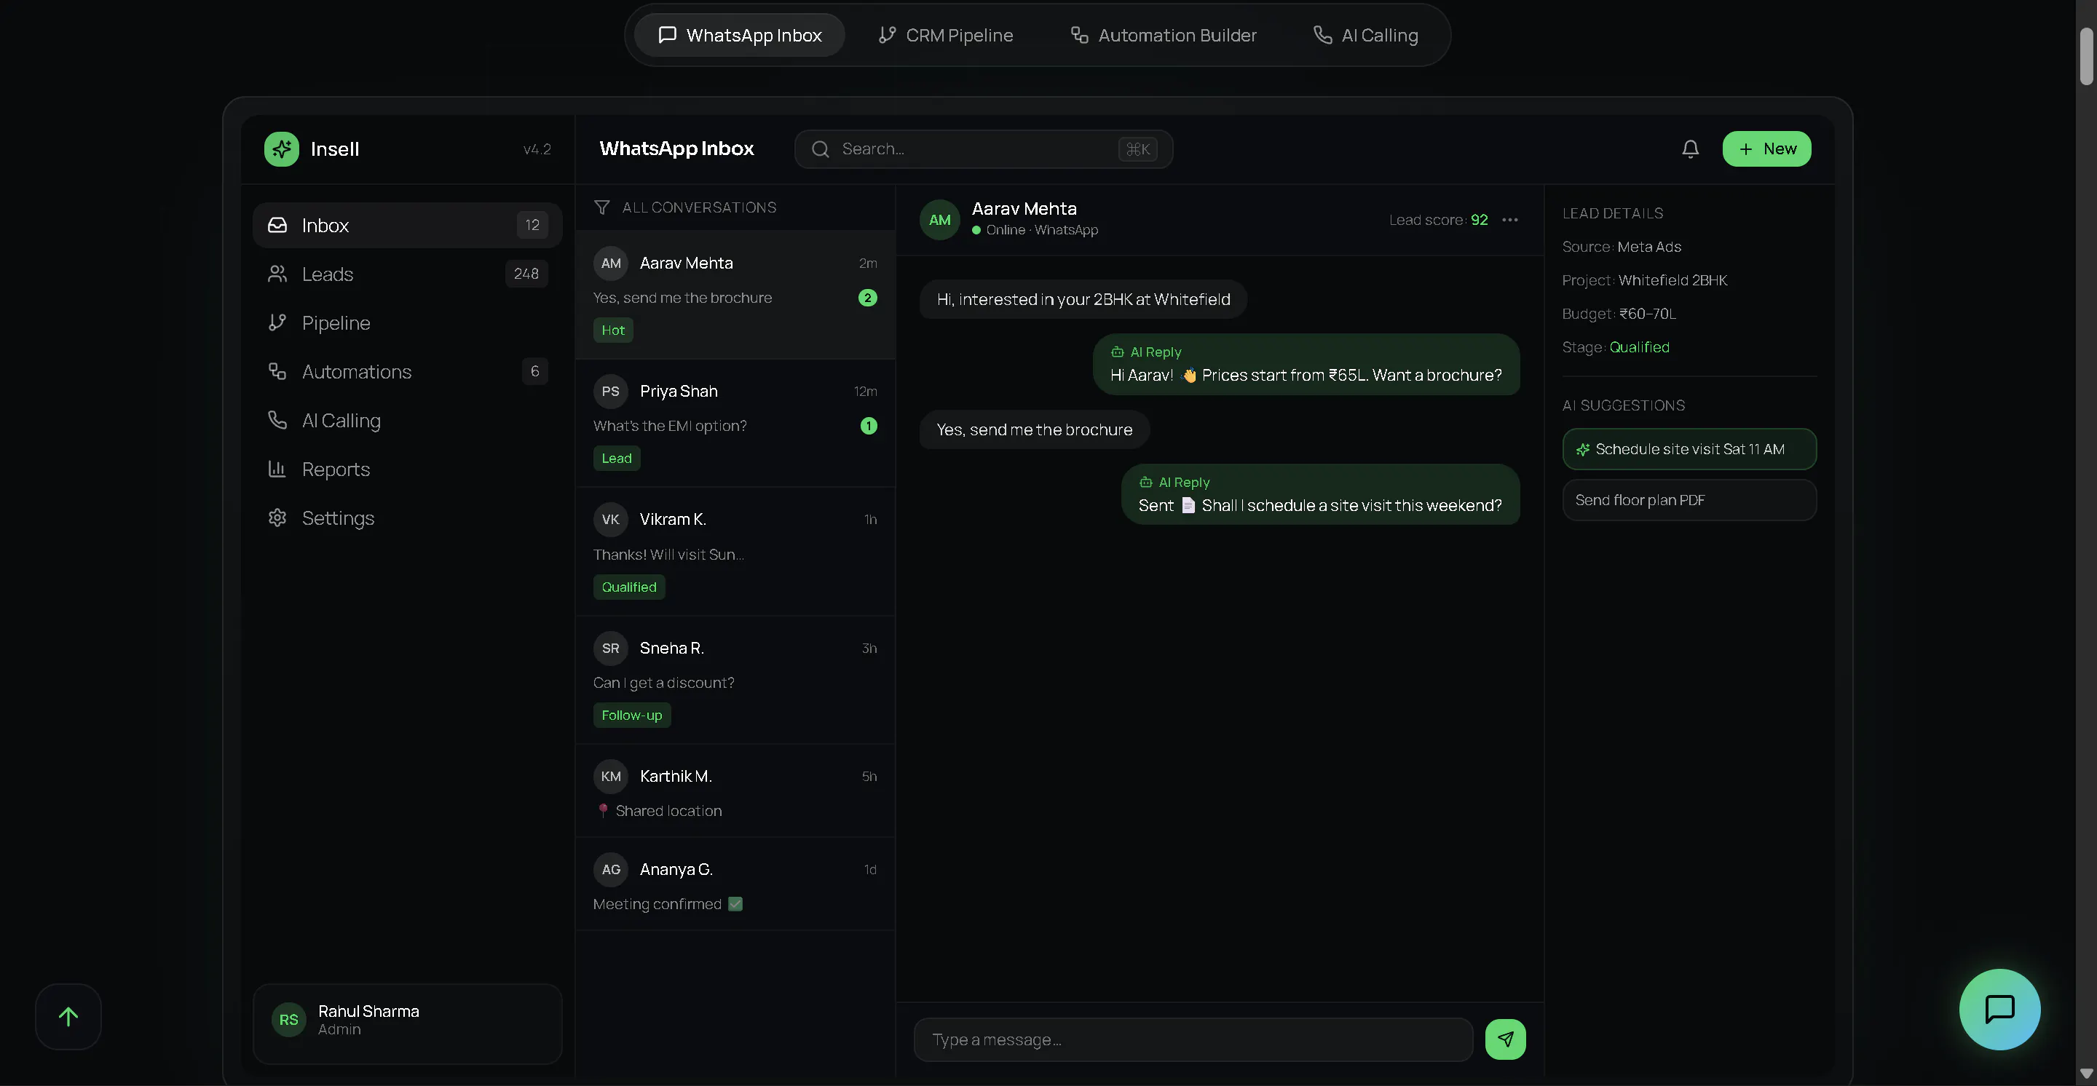Click Send floor plan PDF suggestion
The width and height of the screenshot is (2097, 1086).
(x=1689, y=500)
